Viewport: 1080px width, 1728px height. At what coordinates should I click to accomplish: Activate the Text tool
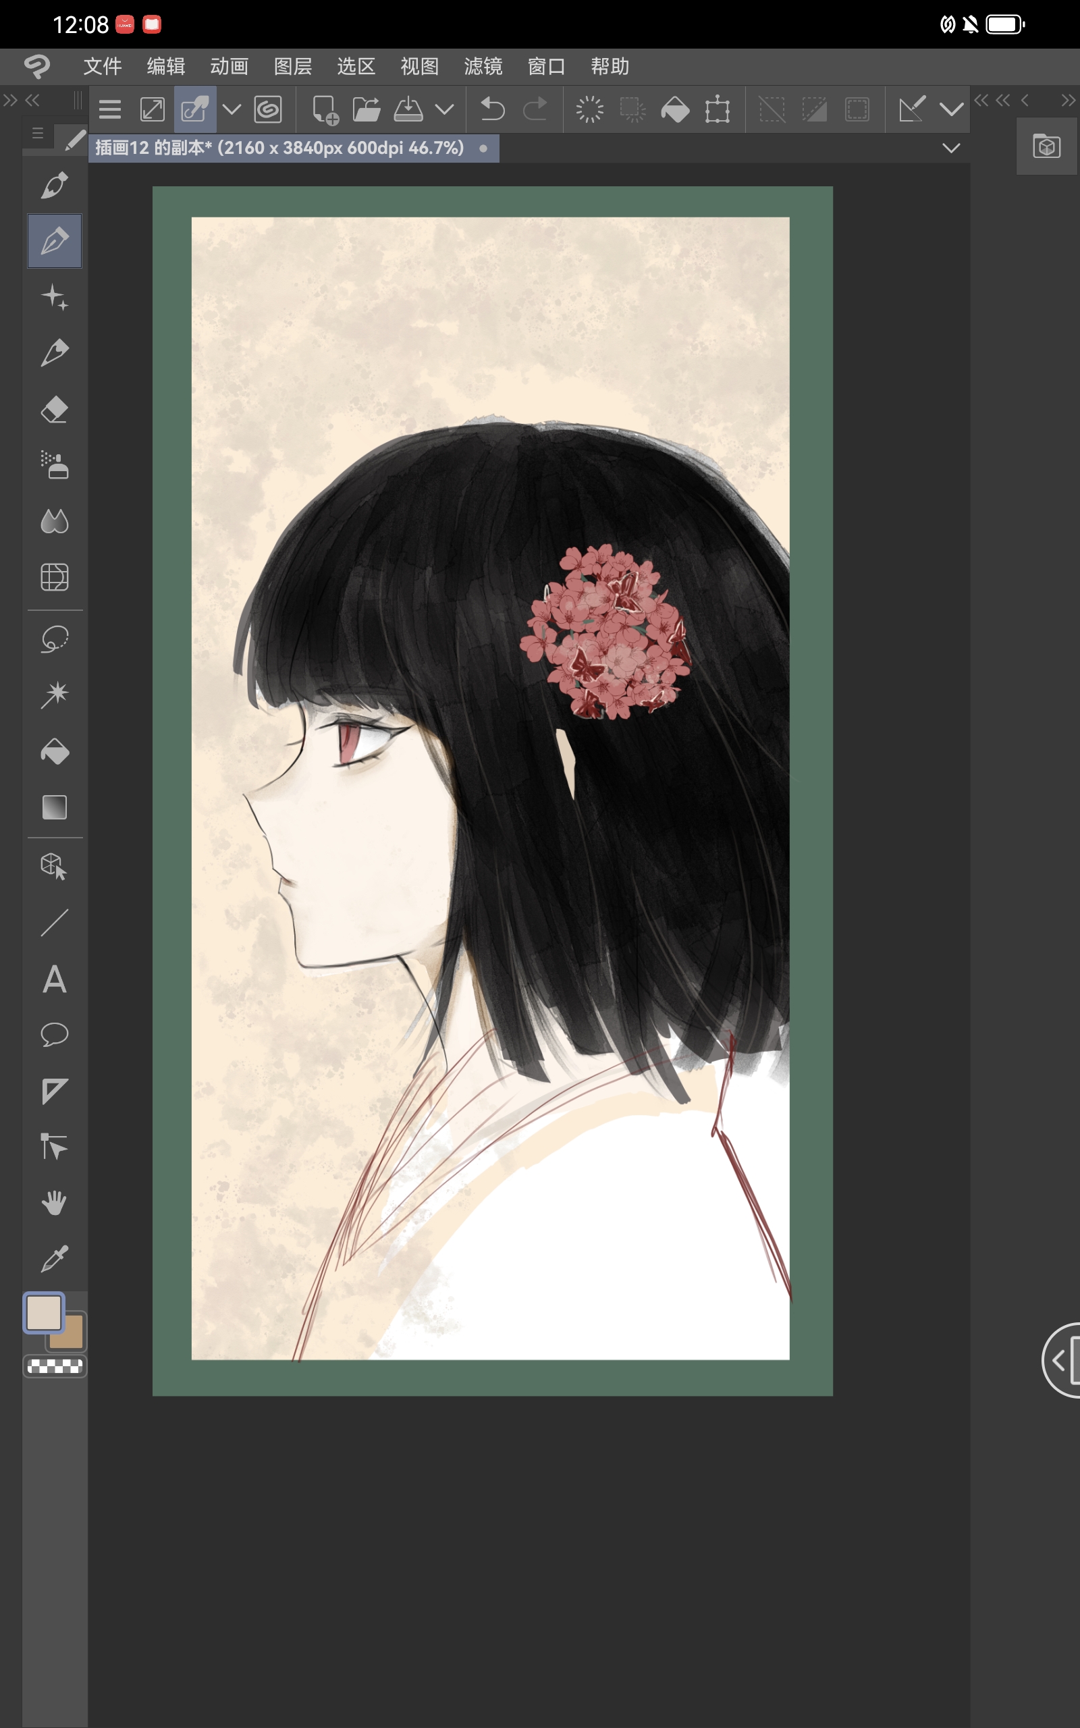[x=54, y=979]
